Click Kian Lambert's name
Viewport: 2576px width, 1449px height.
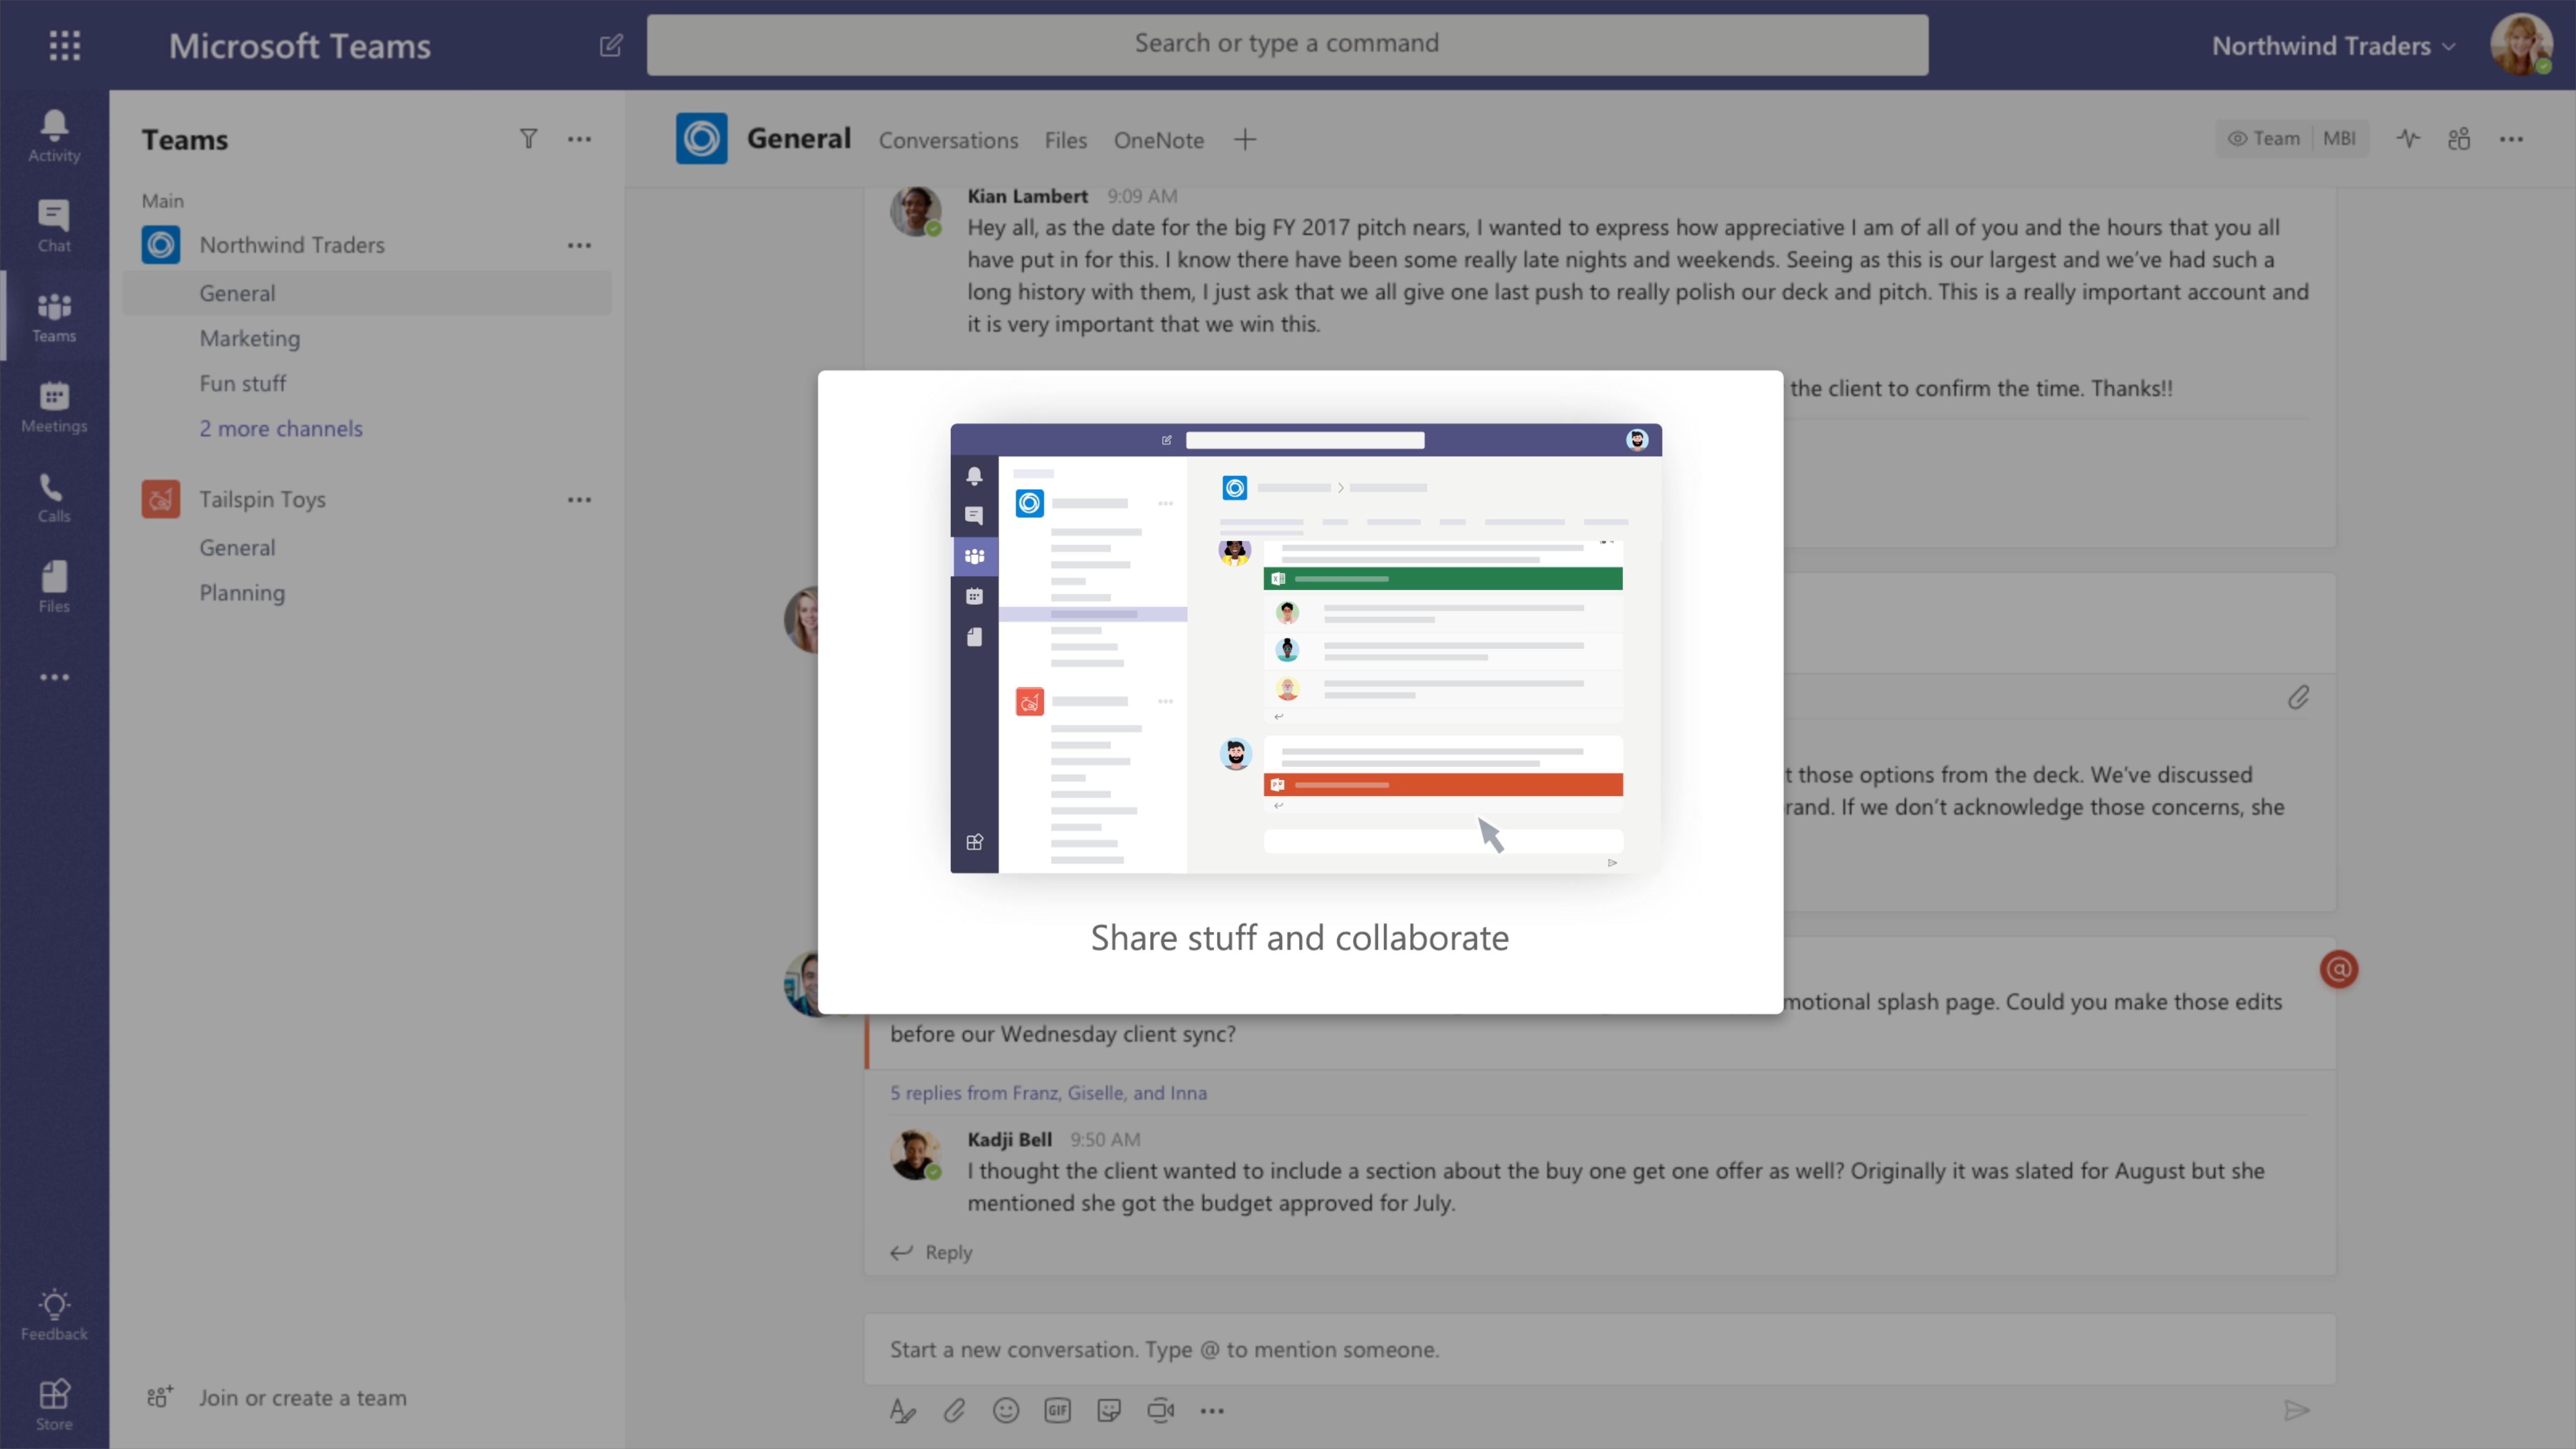pyautogui.click(x=1027, y=196)
